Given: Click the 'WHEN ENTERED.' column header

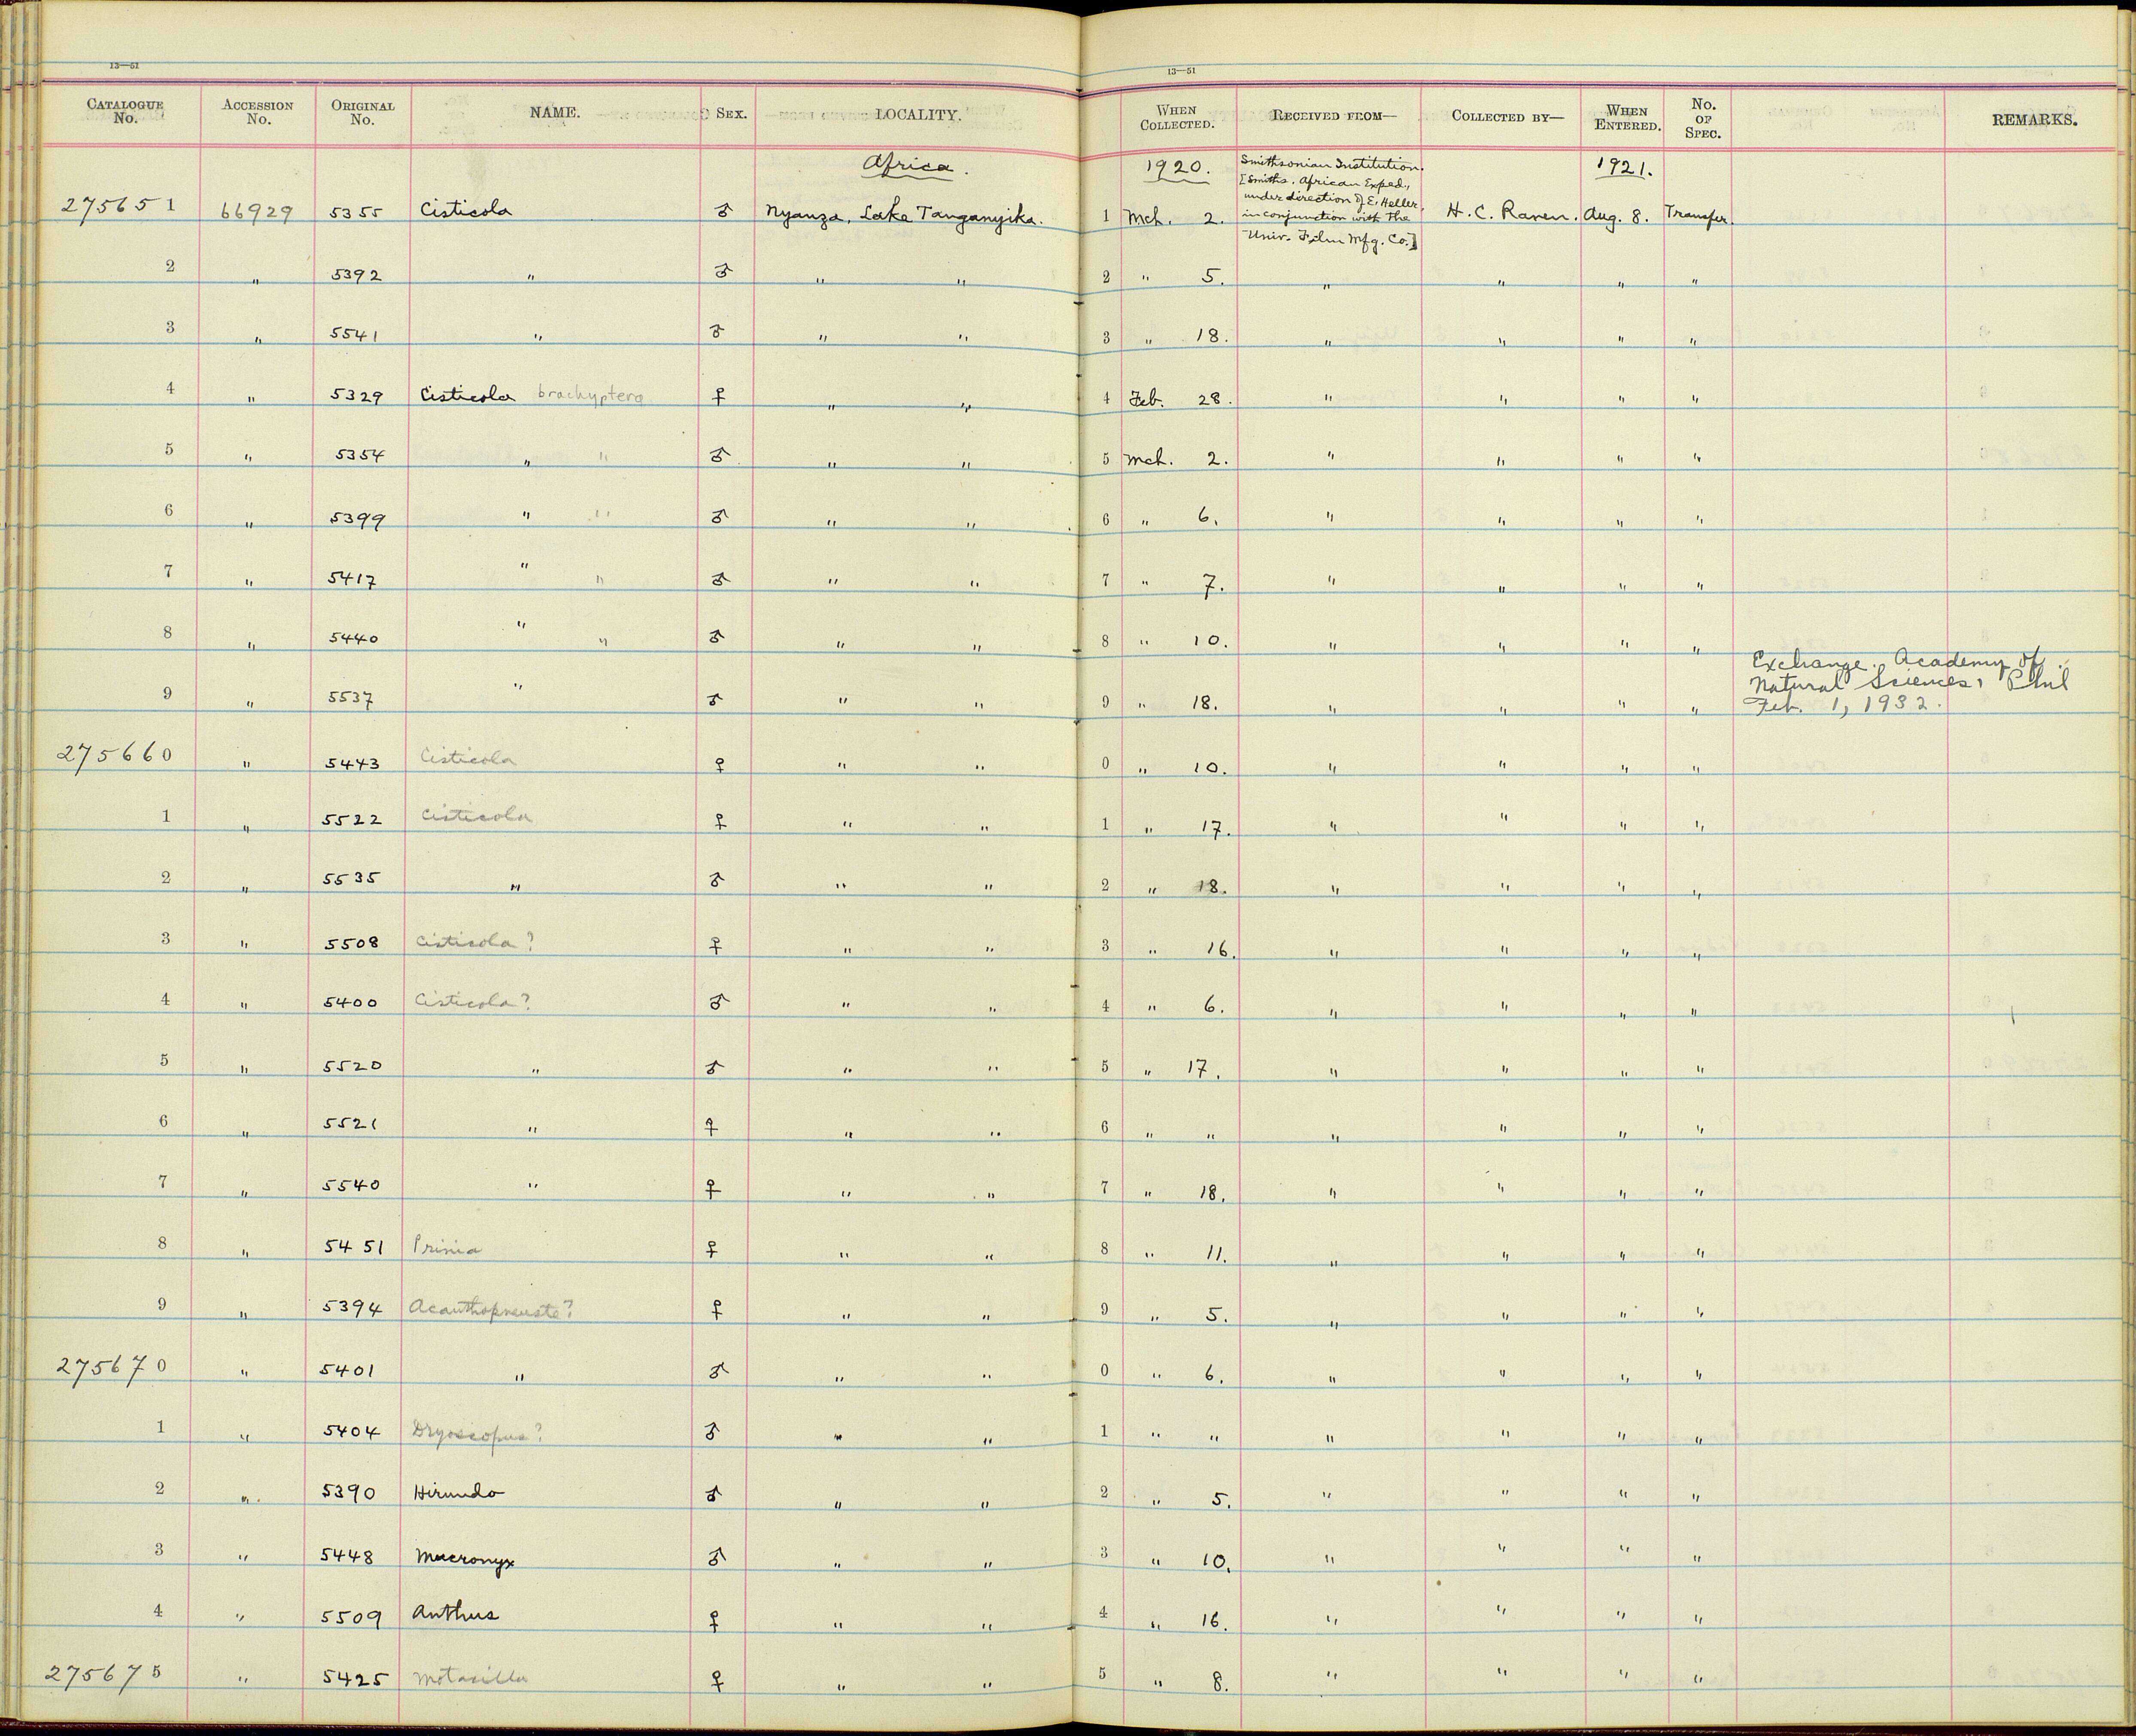Looking at the screenshot, I should [1628, 118].
